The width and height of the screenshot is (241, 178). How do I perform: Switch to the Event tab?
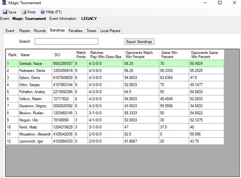pos(10,31)
